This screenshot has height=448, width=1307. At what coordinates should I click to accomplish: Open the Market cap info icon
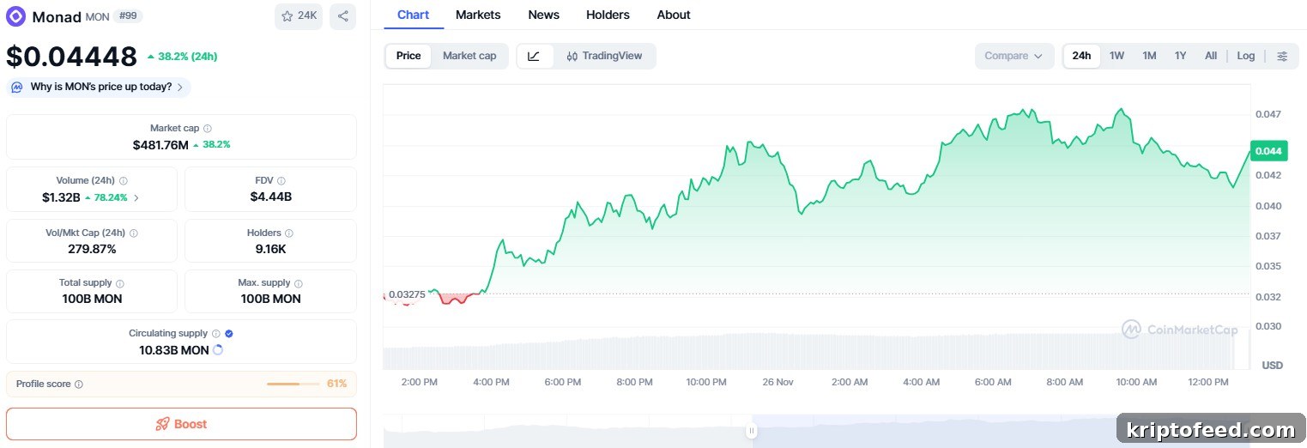208,128
